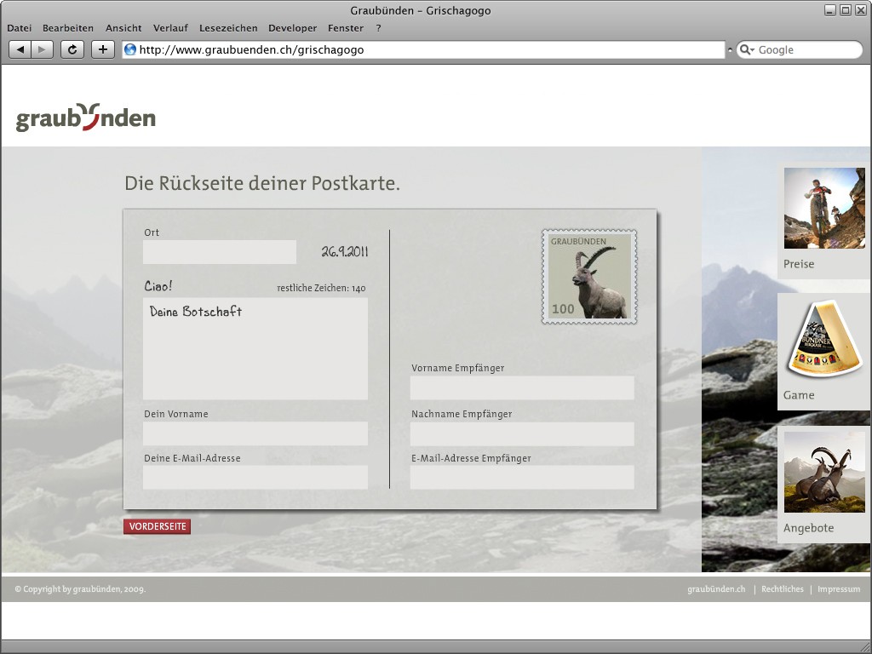Open the Bearbeiten menu

tap(68, 28)
